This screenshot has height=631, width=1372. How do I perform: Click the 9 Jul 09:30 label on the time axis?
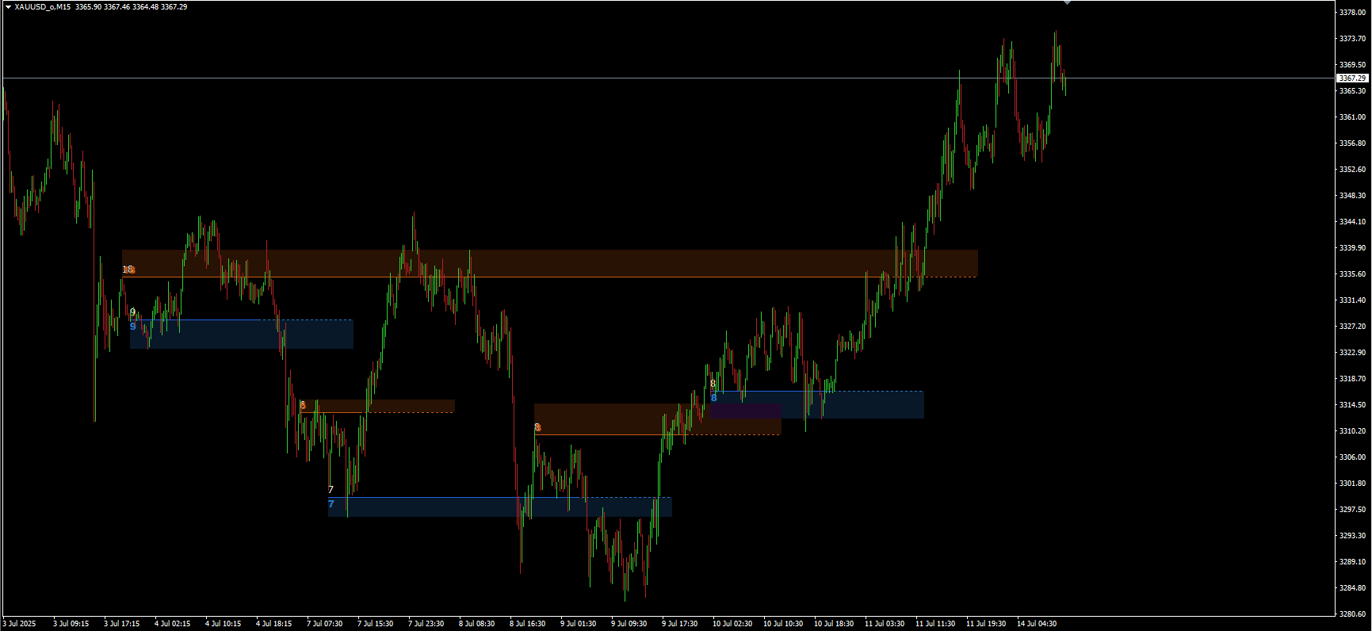click(x=629, y=624)
